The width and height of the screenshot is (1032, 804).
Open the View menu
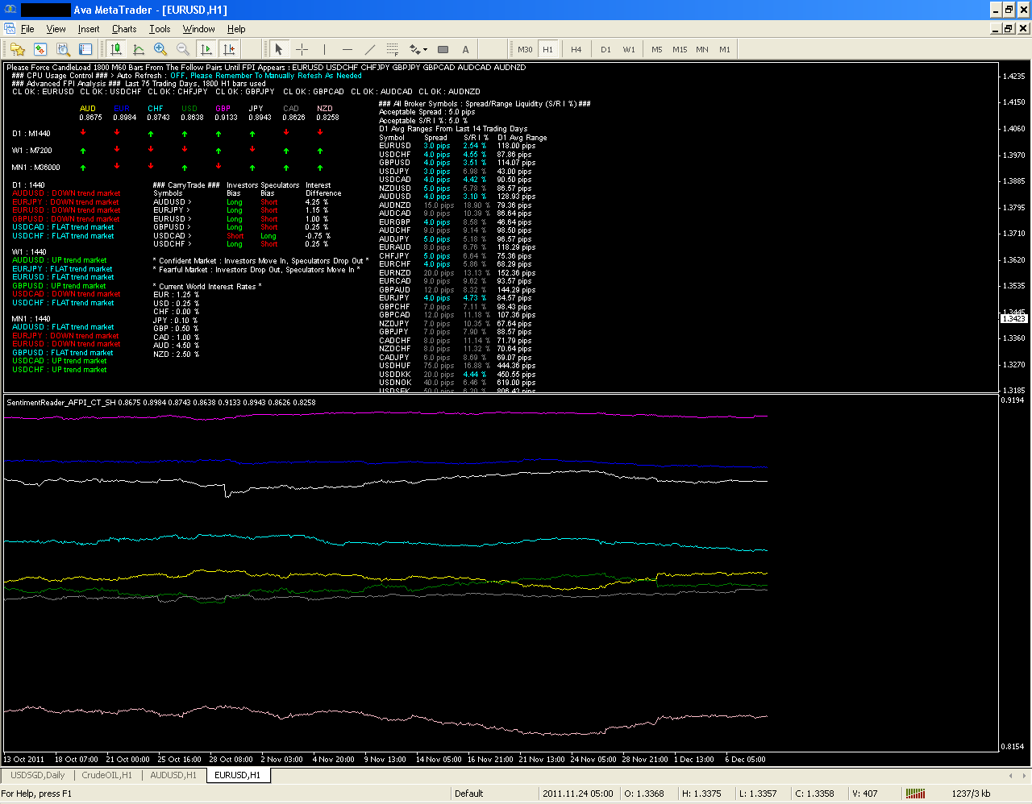(x=56, y=29)
